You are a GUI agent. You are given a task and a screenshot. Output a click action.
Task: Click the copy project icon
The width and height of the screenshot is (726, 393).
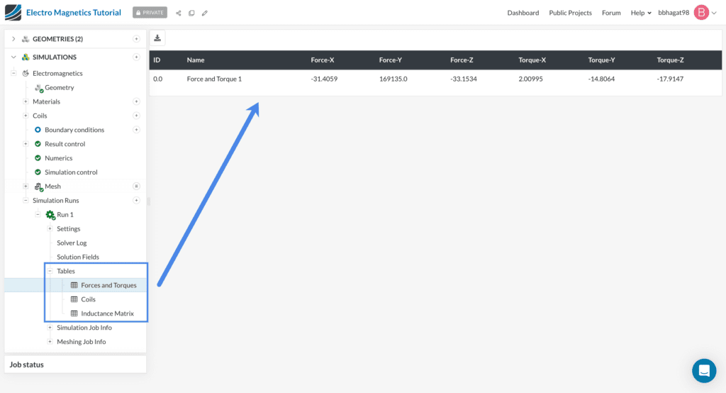point(191,13)
